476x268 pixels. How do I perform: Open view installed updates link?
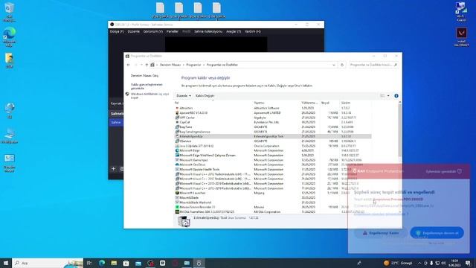pyautogui.click(x=147, y=86)
